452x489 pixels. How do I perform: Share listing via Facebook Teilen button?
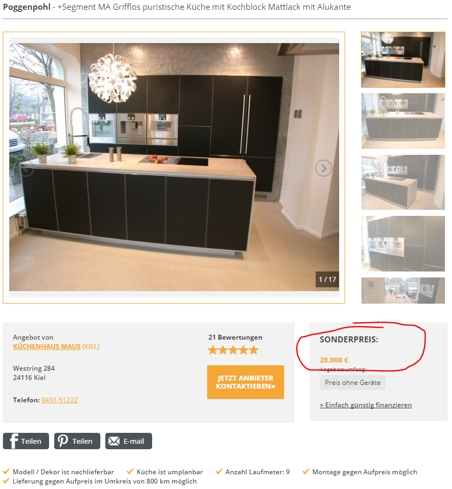tap(26, 441)
